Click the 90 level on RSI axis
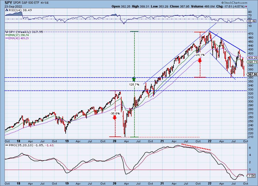 click(250, 12)
